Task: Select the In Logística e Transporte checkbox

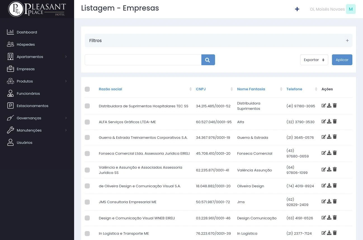Action: pyautogui.click(x=87, y=234)
